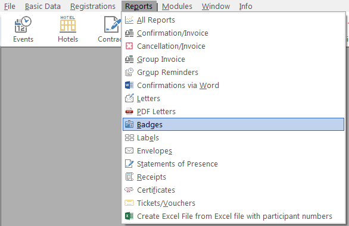This screenshot has height=226, width=349.
Task: Click the PDF Letters icon
Action: pyautogui.click(x=129, y=111)
